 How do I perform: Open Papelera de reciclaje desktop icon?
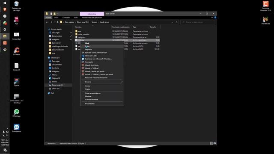pyautogui.click(x=16, y=6)
